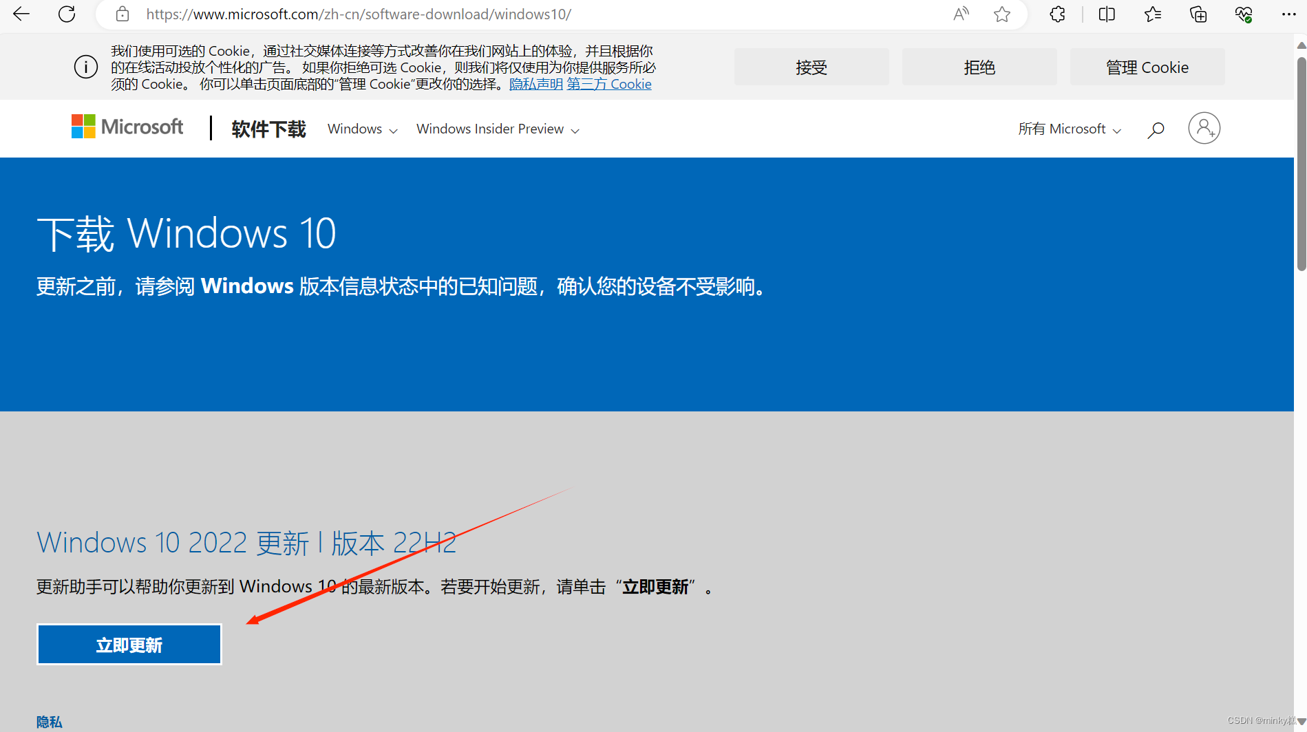Viewport: 1307px width, 732px height.
Task: Open the favorites list icon
Action: pyautogui.click(x=1153, y=14)
